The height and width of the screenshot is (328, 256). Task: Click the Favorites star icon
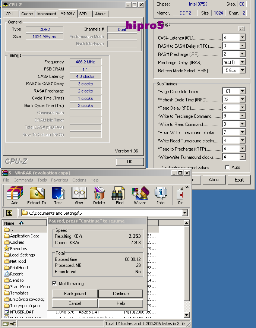(7, 249)
